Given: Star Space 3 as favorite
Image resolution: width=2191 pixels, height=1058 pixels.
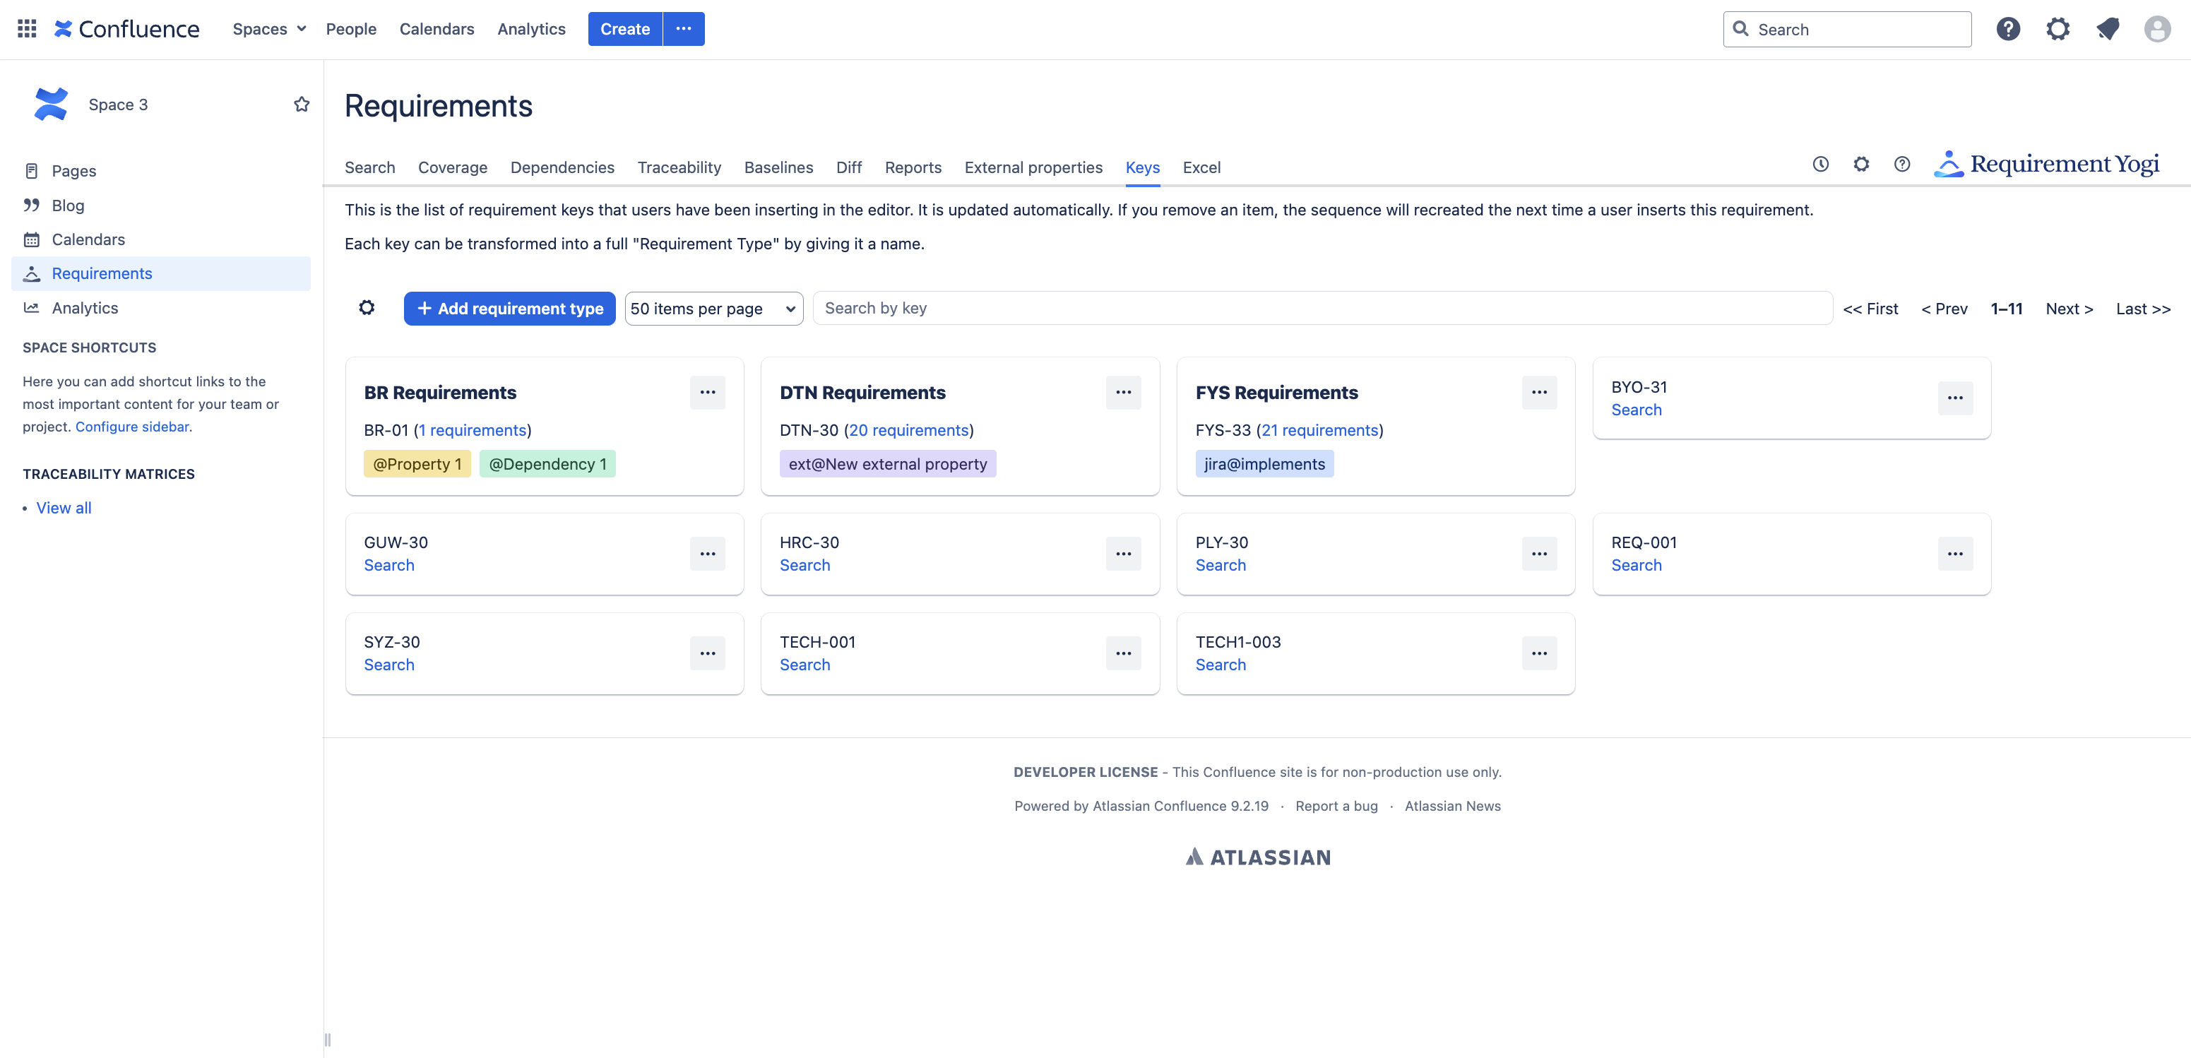Looking at the screenshot, I should pyautogui.click(x=301, y=104).
